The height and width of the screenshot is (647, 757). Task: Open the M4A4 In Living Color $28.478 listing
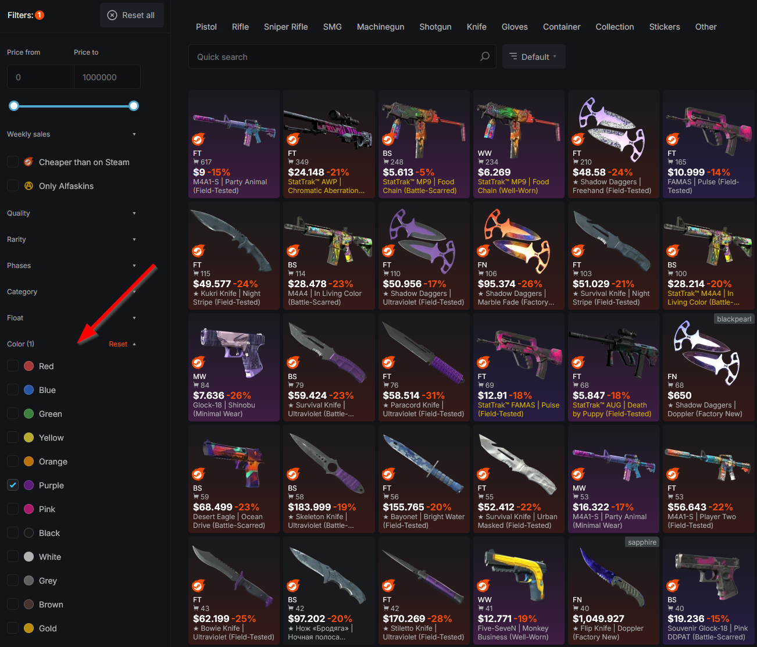coord(329,256)
